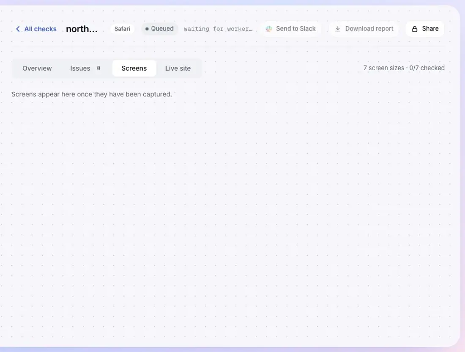The height and width of the screenshot is (352, 465).
Task: Select the Screens tab
Action: pos(134,68)
